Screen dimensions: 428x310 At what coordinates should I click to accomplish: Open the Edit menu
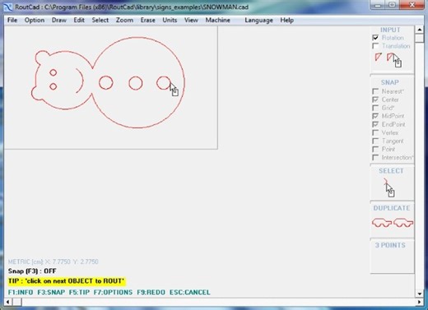coord(79,21)
